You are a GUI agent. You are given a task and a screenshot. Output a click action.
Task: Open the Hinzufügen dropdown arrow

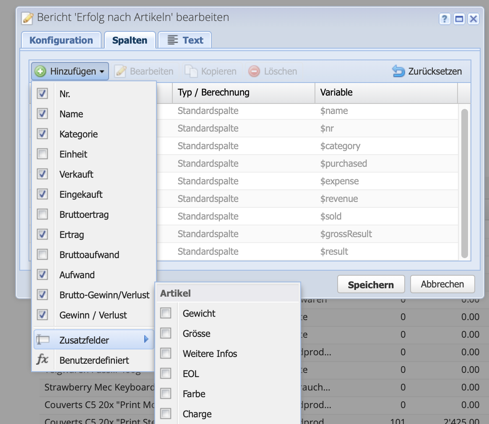point(102,71)
